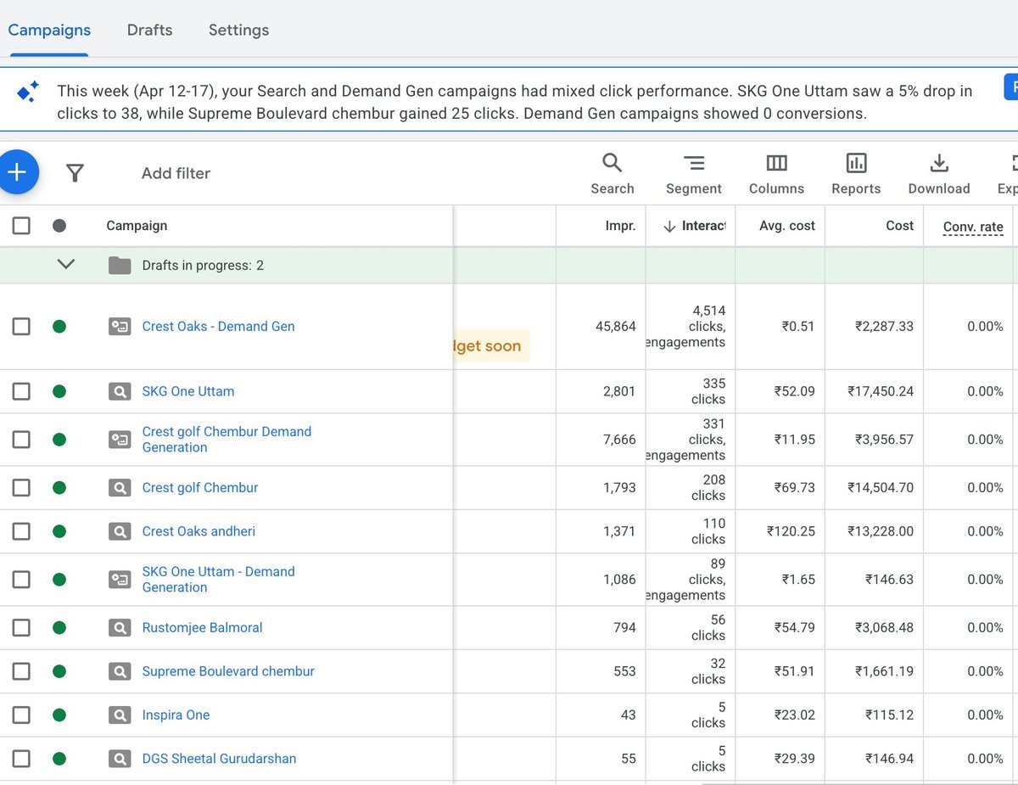This screenshot has width=1018, height=785.
Task: Tick the select-all checkbox in header
Action: pos(21,226)
